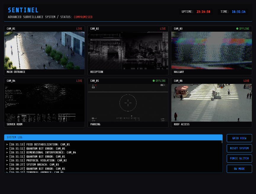The height and width of the screenshot is (194, 256).
Task: Select the CAM_03 header label
Action: click(x=178, y=29)
